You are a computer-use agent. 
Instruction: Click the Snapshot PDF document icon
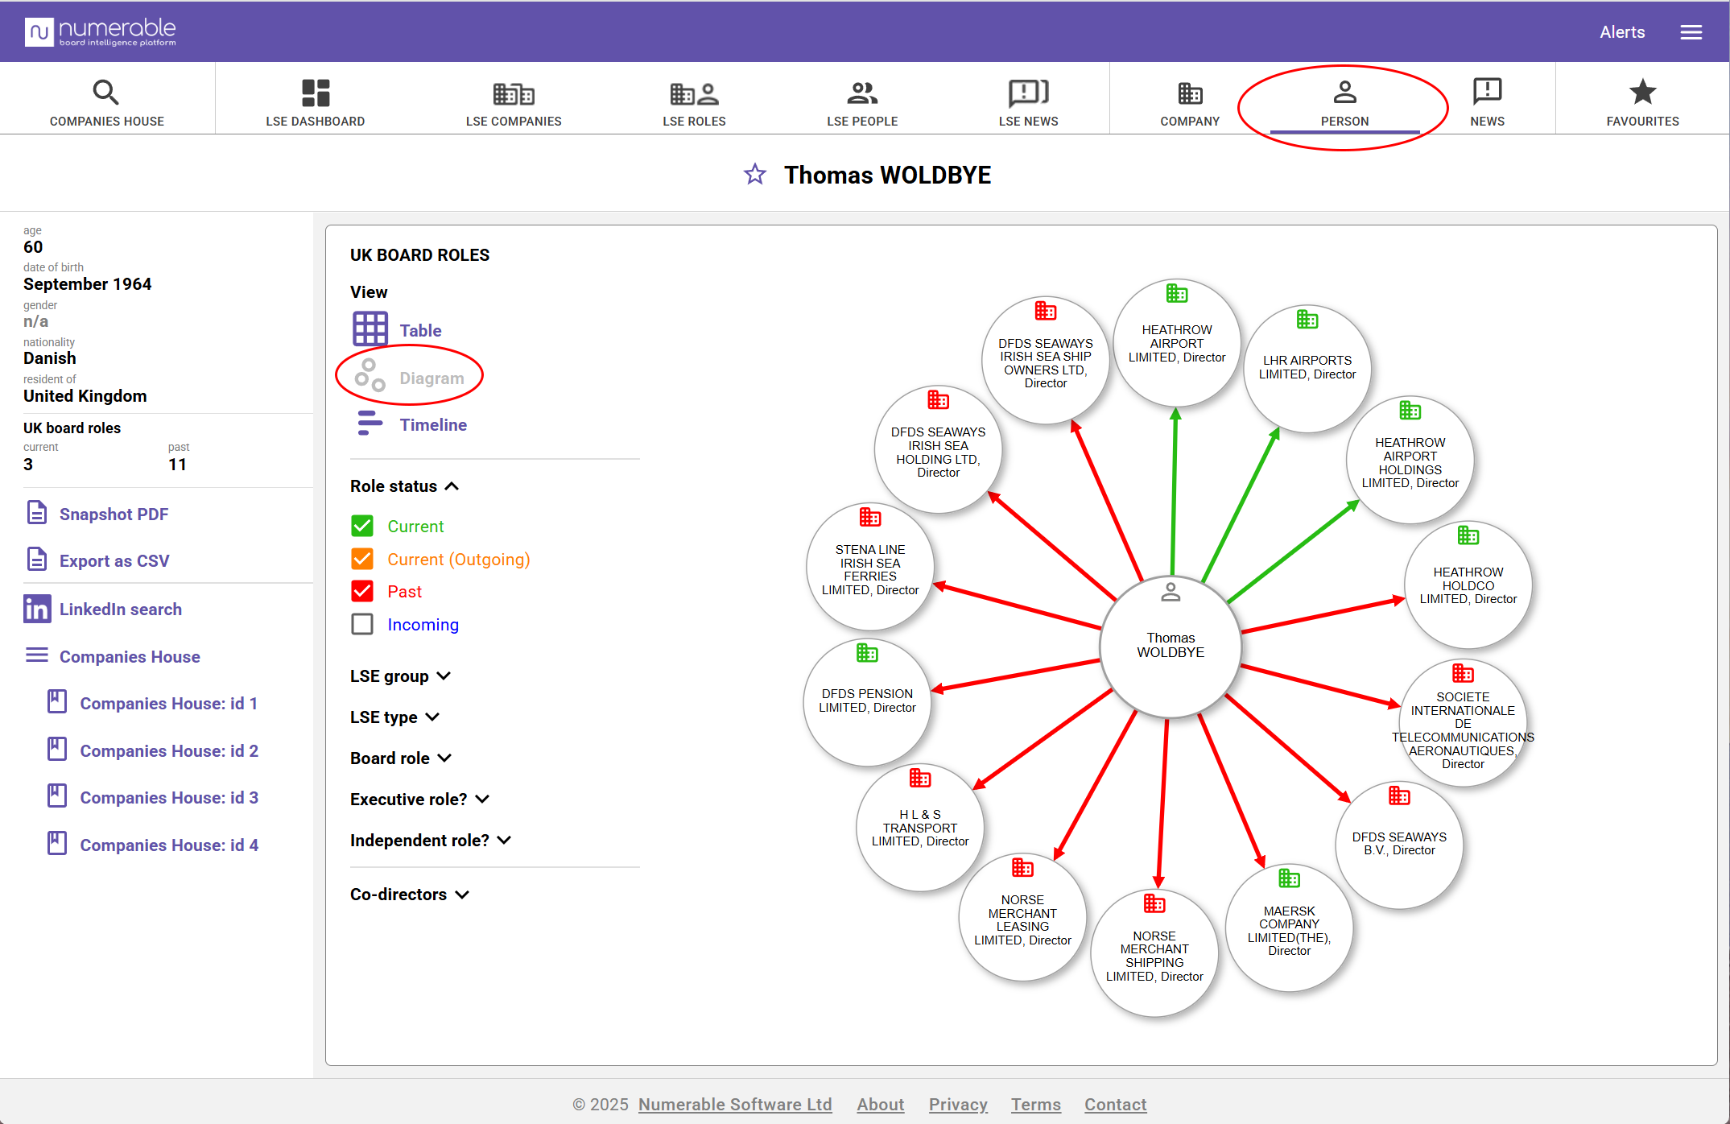point(37,513)
